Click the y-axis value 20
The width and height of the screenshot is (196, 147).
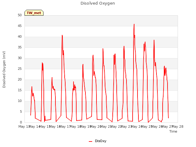click(x=20, y=80)
